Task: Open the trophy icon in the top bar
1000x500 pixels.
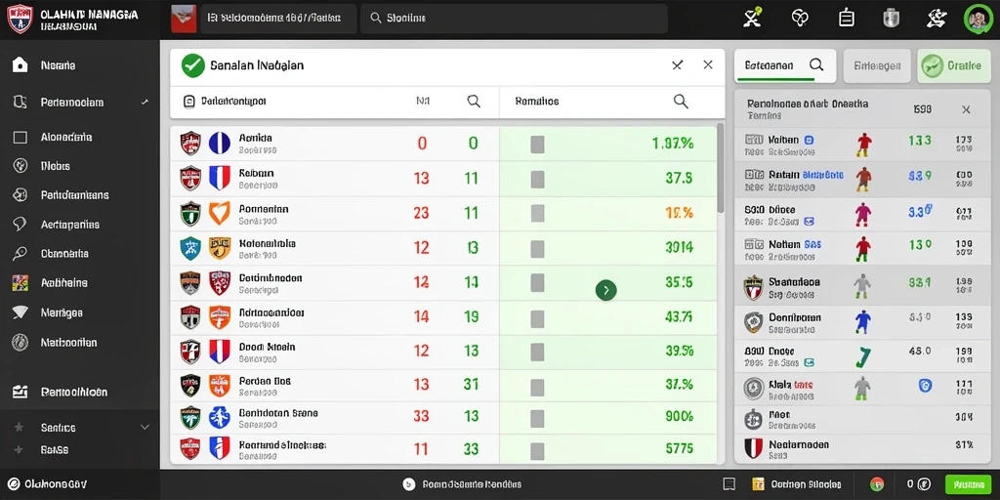Action: coord(891,18)
